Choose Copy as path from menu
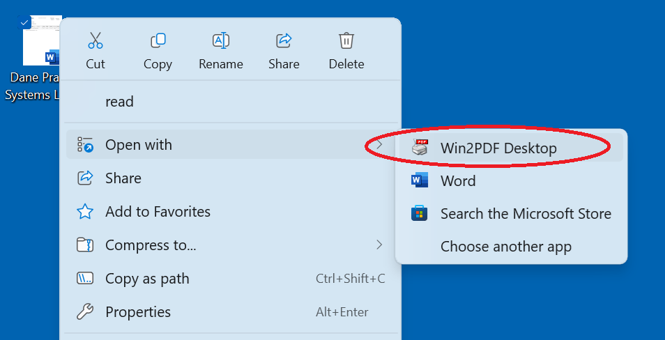 point(147,279)
